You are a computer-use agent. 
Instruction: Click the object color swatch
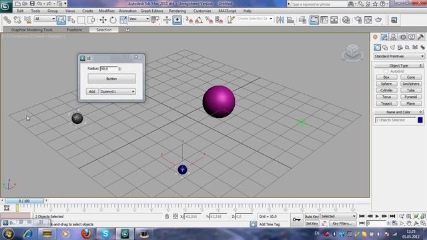[x=420, y=120]
